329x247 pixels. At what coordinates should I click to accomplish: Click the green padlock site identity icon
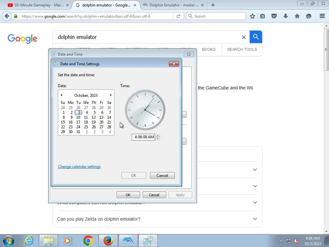pos(16,16)
